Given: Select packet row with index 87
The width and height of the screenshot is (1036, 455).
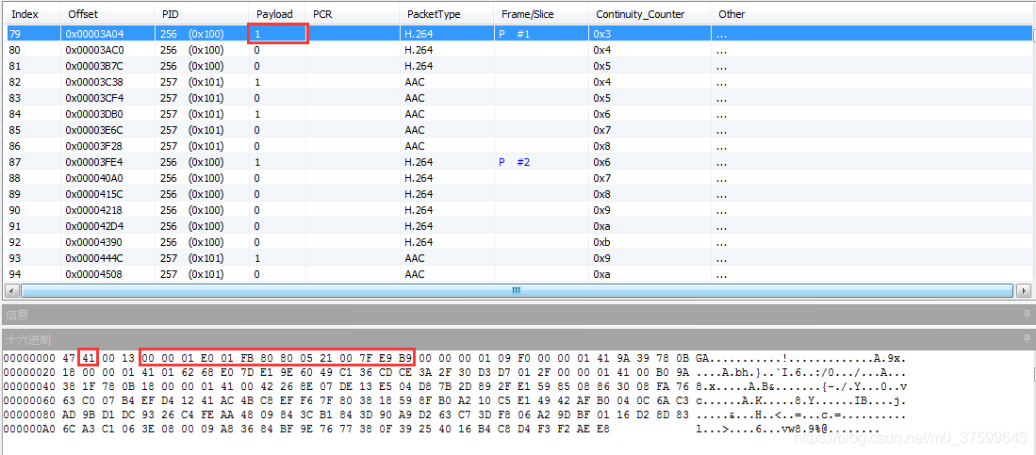Looking at the screenshot, I should click(519, 162).
